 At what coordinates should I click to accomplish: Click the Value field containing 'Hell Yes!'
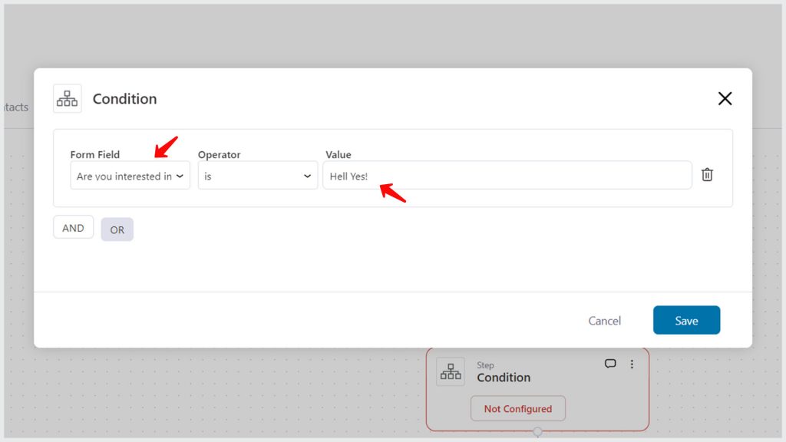(x=507, y=176)
